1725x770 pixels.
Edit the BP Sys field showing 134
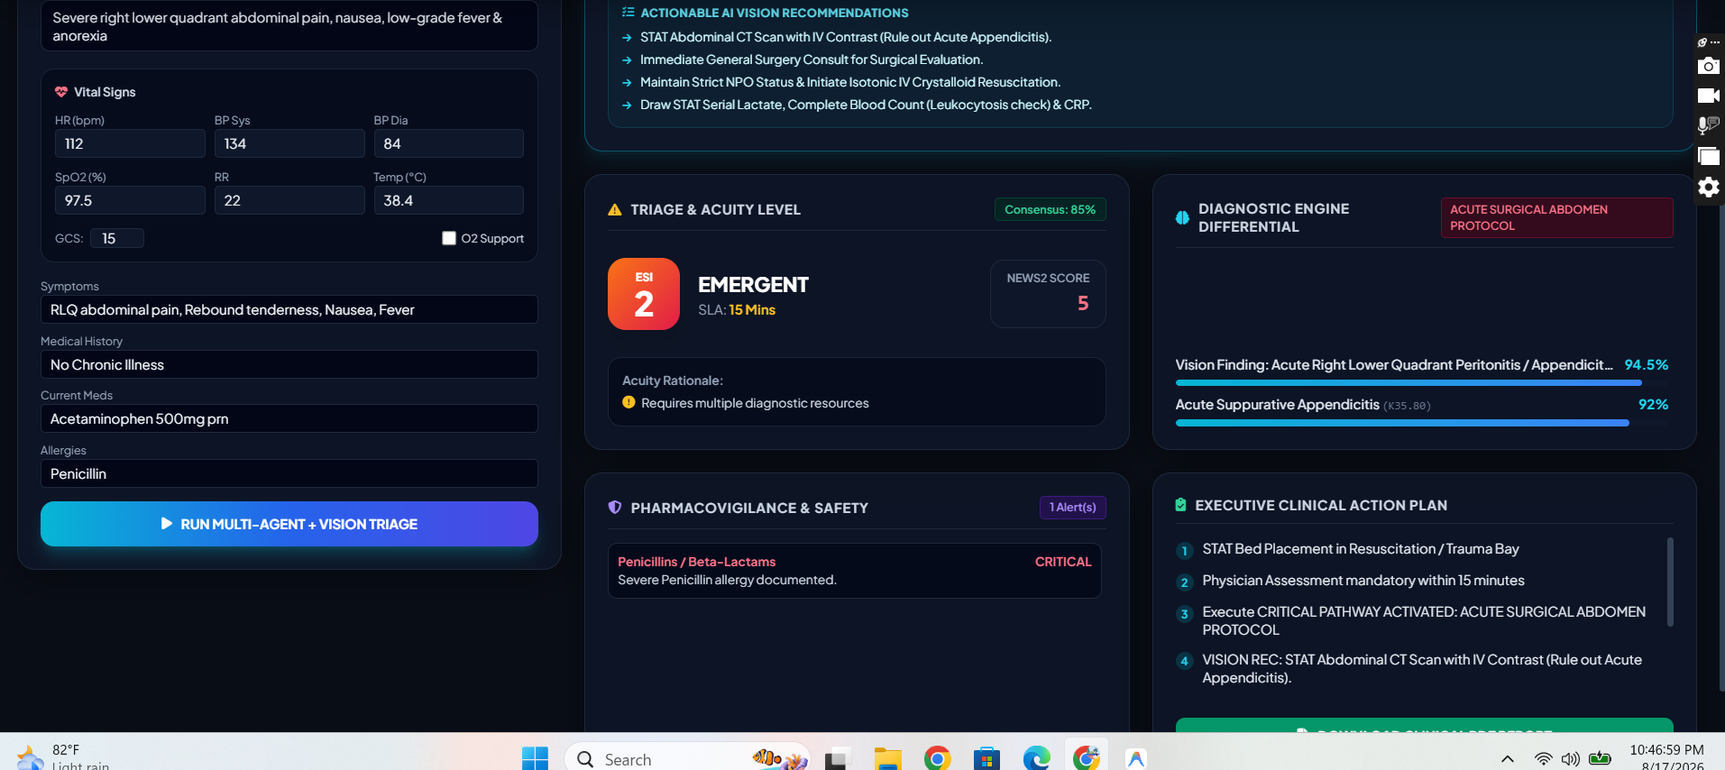[x=289, y=143]
